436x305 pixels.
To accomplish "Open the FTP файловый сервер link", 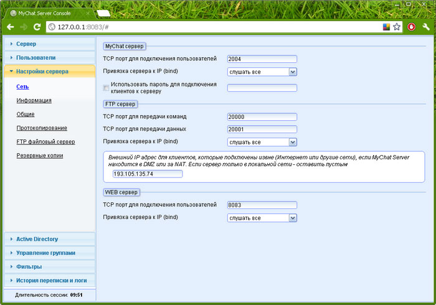I will click(x=45, y=142).
